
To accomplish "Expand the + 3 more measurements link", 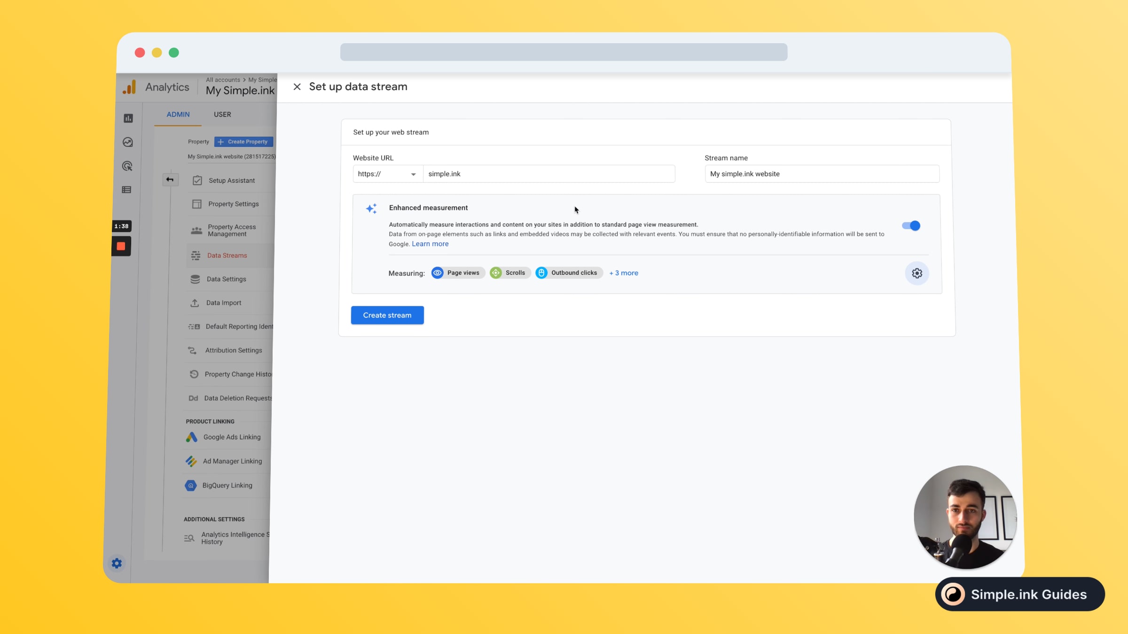I will [x=624, y=273].
